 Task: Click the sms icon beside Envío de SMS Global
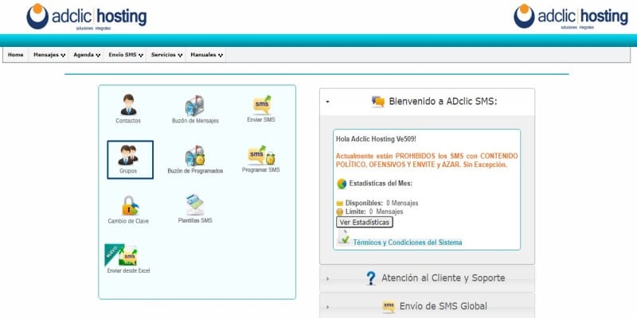coord(389,306)
